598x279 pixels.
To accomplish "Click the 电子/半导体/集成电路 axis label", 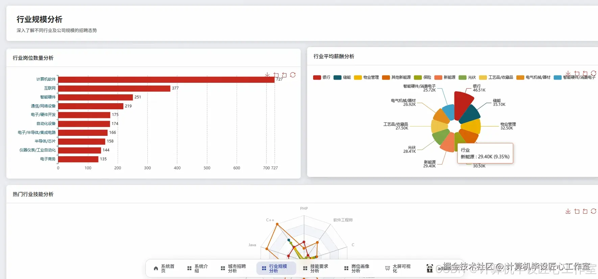I will (37, 132).
